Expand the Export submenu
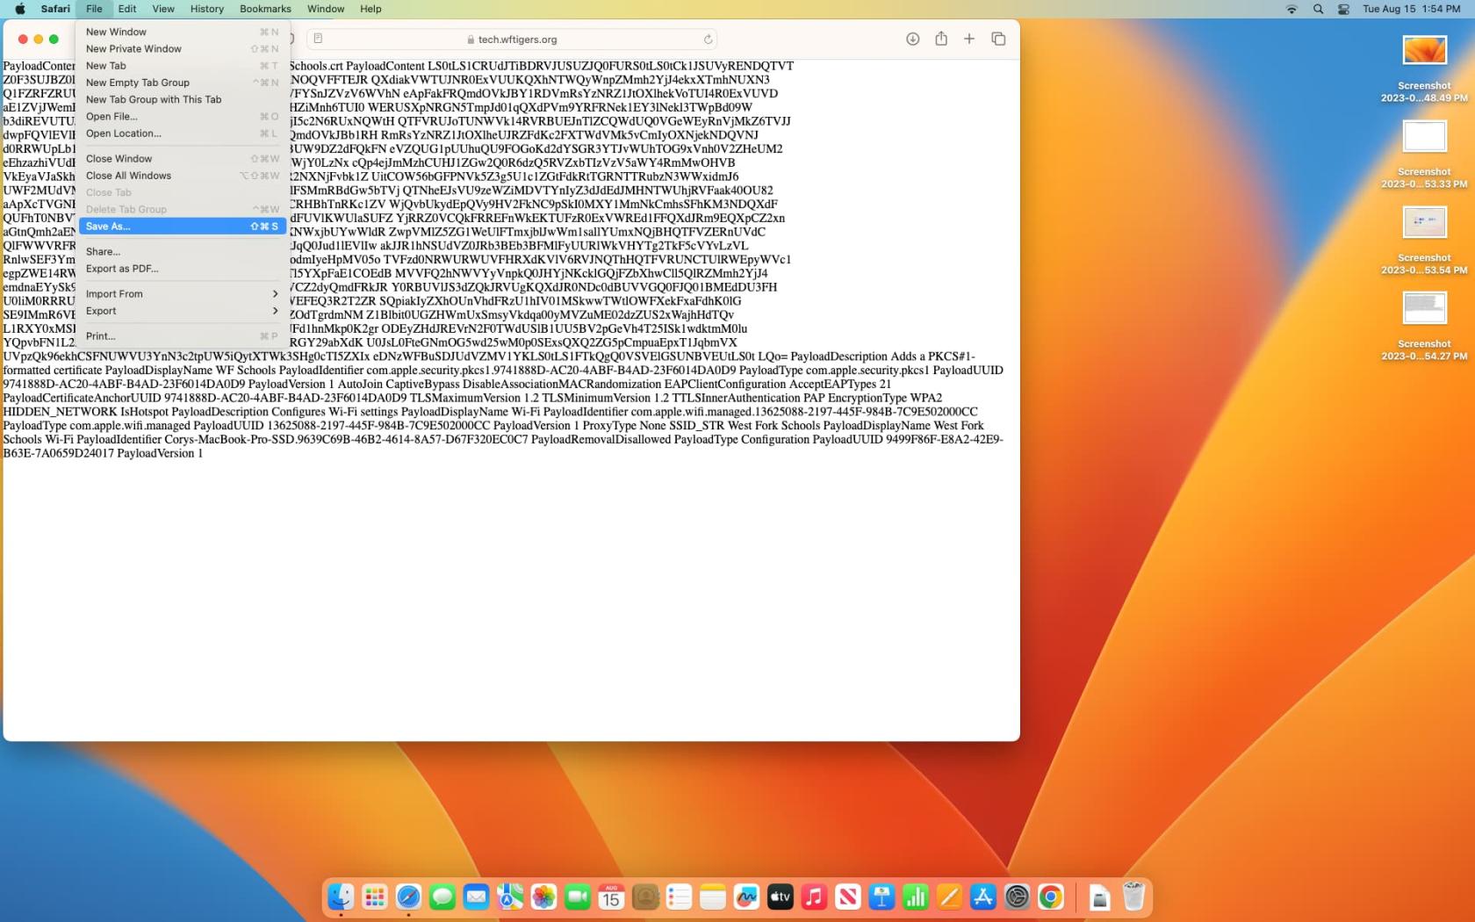 (x=183, y=311)
